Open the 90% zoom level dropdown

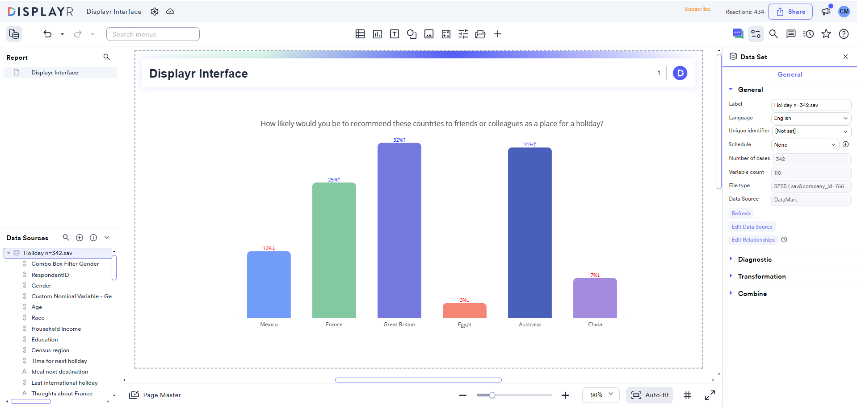[x=601, y=395]
